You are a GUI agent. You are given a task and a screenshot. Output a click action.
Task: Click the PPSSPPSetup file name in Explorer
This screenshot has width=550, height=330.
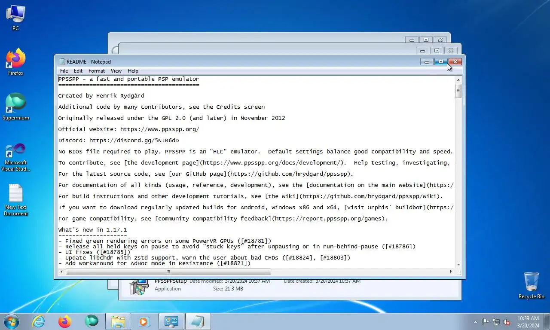pos(171,281)
